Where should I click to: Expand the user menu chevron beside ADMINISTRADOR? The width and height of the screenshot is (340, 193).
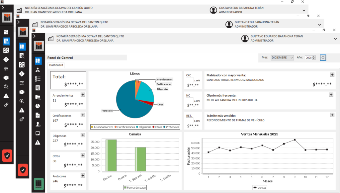335,39
